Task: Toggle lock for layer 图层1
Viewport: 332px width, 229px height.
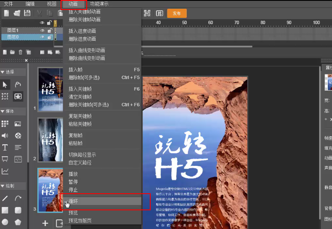Action: pos(49,30)
